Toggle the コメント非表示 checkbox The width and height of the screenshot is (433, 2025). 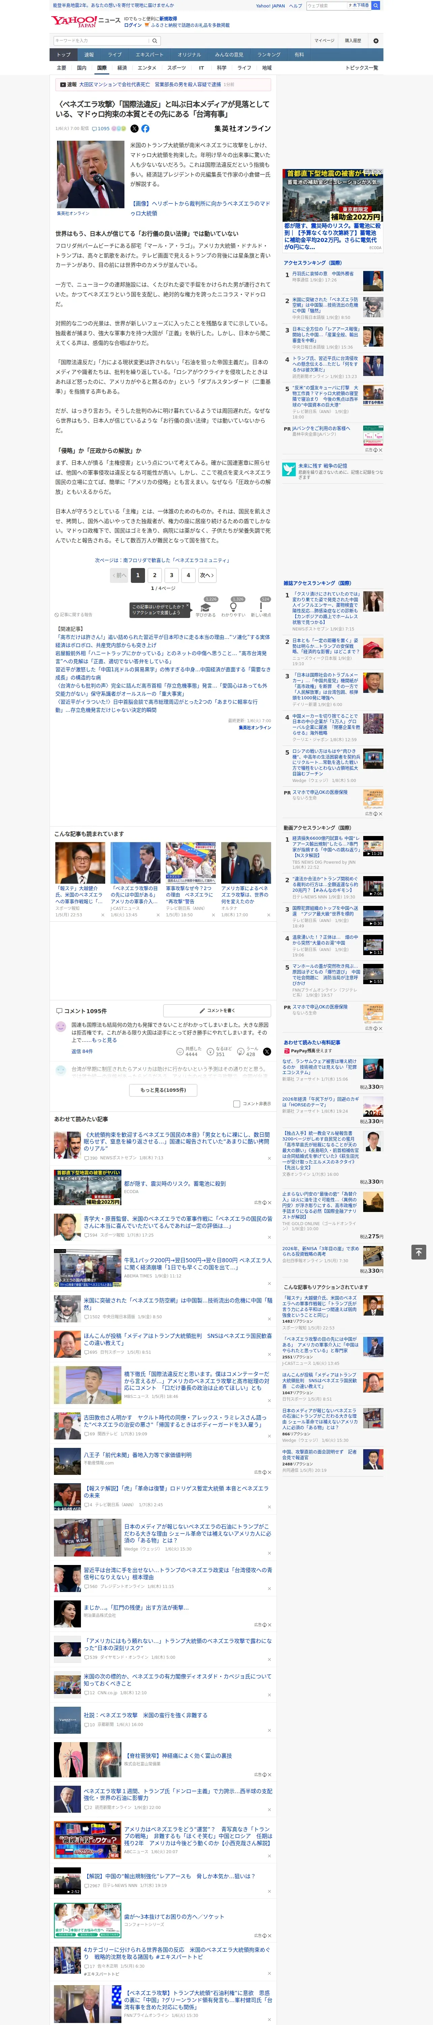[x=236, y=1104]
